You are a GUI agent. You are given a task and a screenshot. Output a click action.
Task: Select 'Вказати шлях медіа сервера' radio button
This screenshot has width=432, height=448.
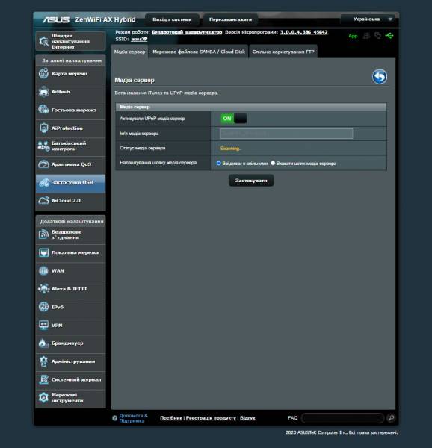(x=273, y=163)
